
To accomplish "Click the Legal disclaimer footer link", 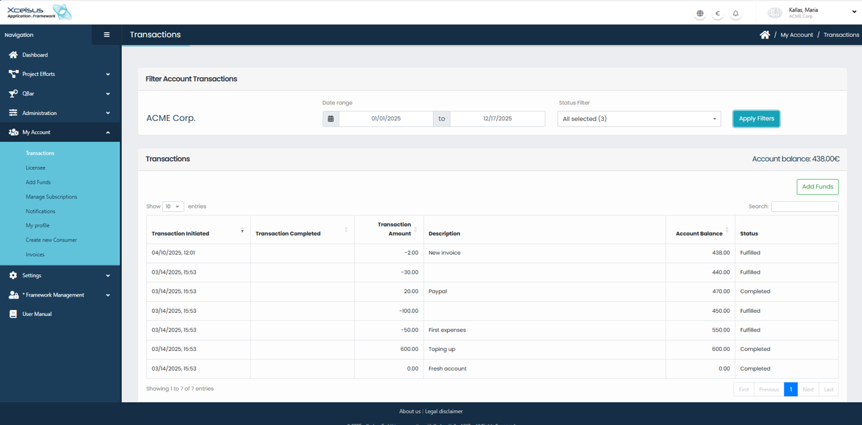I will click(x=444, y=412).
